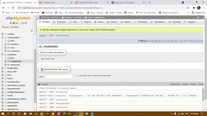The width and height of the screenshot is (207, 116).
Task: Open Windows Start menu
Action: click(3, 114)
